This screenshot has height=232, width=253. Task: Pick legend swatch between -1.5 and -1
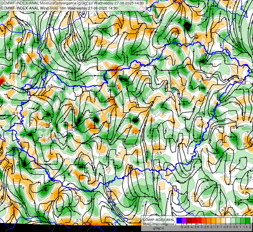(218, 221)
